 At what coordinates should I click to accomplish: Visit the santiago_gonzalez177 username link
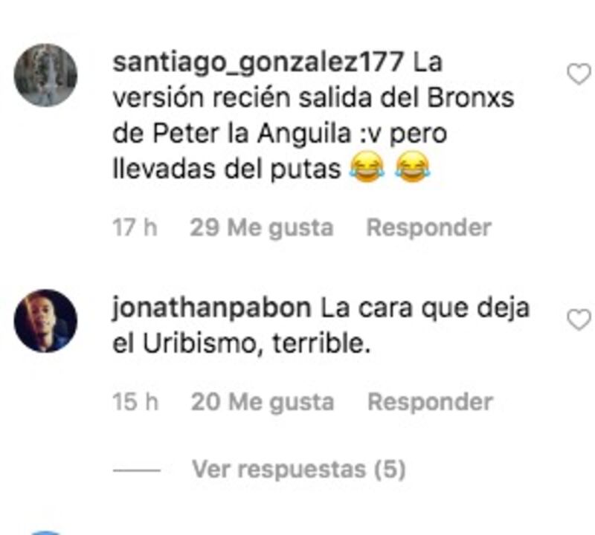(x=258, y=62)
